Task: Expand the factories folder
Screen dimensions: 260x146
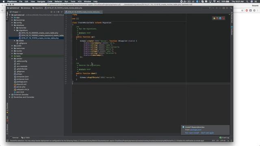Action: pos(15,28)
